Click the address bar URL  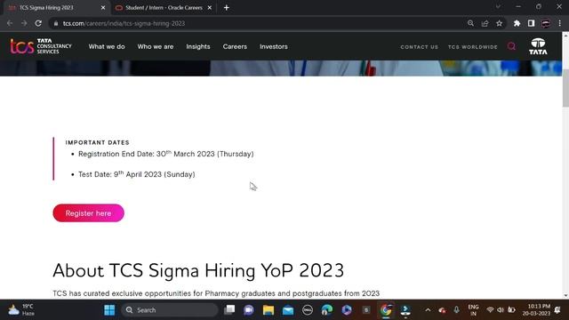[x=124, y=23]
